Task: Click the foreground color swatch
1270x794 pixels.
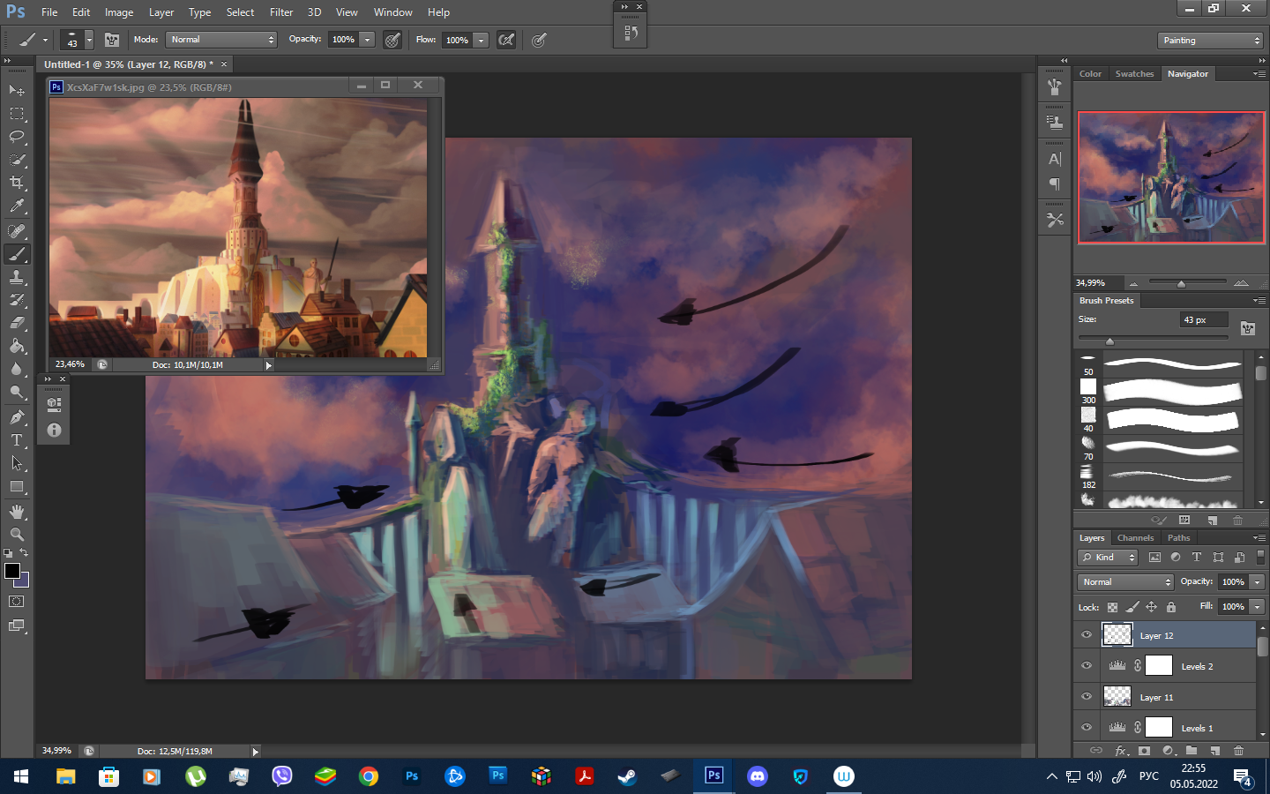Action: click(12, 571)
